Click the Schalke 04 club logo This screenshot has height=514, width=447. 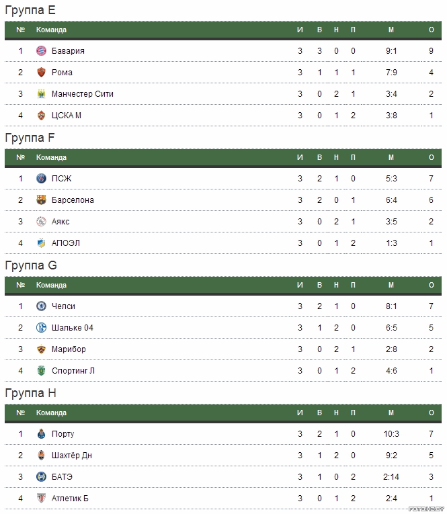point(41,327)
